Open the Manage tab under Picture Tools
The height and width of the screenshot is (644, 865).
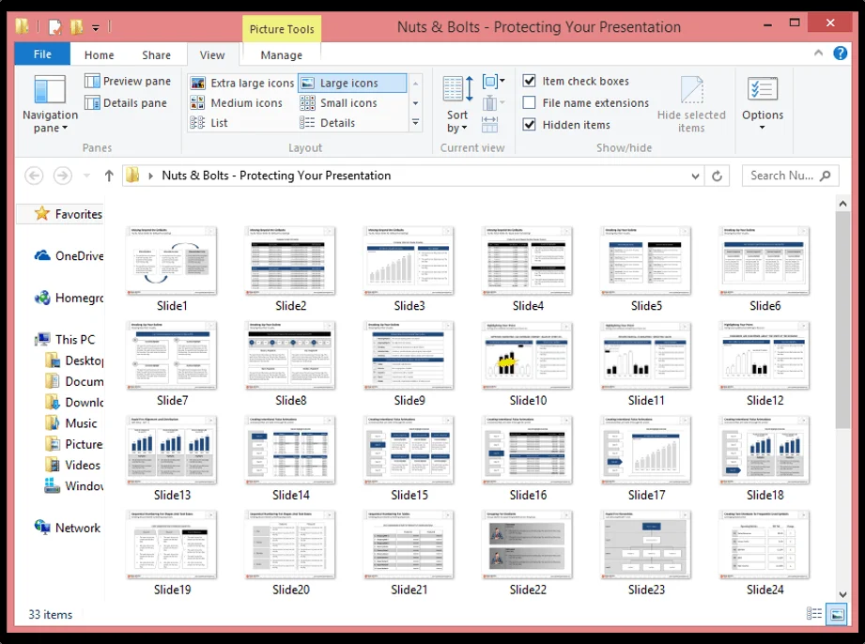(x=282, y=55)
